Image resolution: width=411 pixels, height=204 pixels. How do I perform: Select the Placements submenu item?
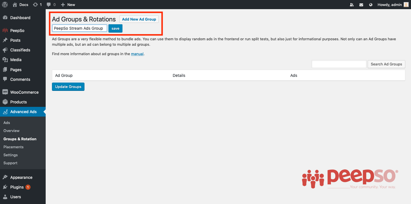pyautogui.click(x=13, y=147)
